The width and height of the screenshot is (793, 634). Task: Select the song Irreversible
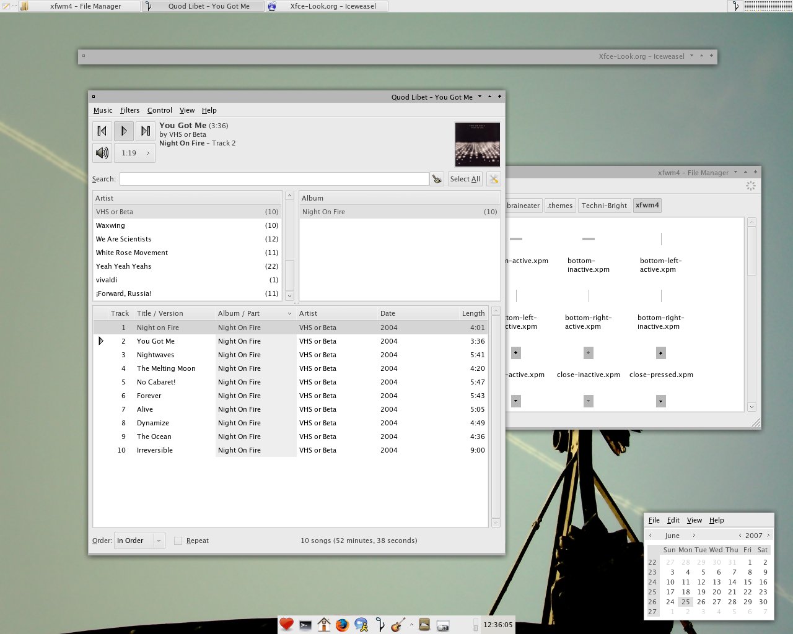point(291,450)
